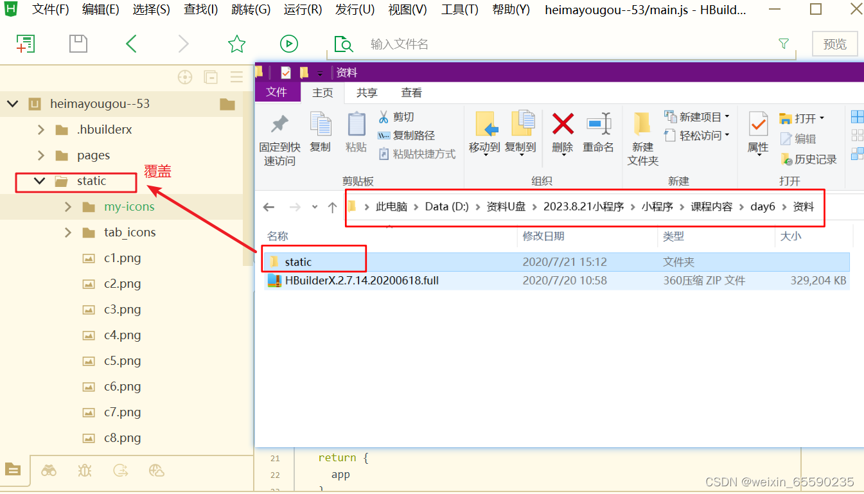Click the collapse all projects icon
The width and height of the screenshot is (864, 494).
pos(211,77)
